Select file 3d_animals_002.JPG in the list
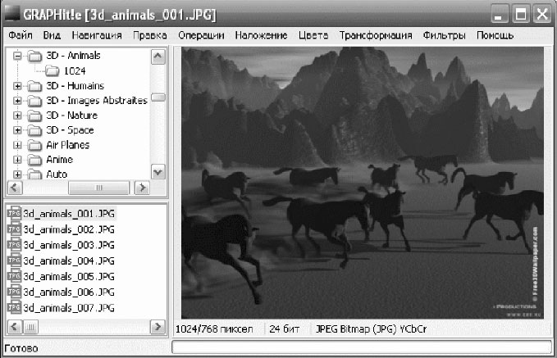557x358 pixels. [x=69, y=229]
